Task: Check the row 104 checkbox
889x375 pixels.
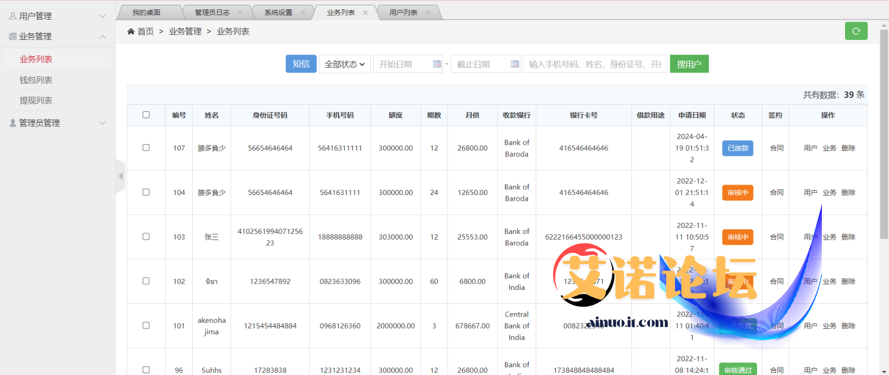Action: pyautogui.click(x=146, y=192)
